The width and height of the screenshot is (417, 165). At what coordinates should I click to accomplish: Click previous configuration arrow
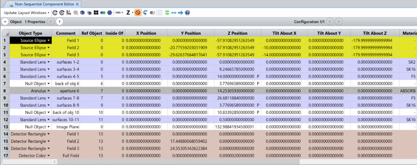[330, 22]
